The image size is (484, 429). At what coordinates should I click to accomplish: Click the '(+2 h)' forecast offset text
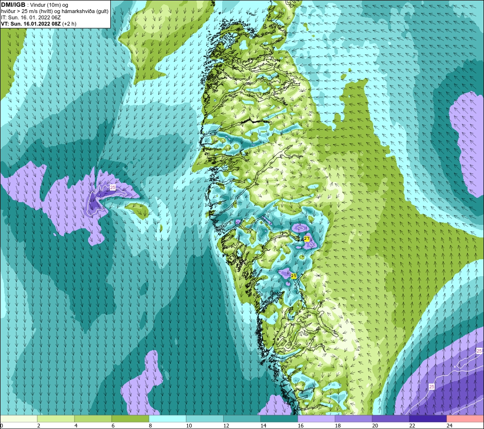pyautogui.click(x=69, y=24)
